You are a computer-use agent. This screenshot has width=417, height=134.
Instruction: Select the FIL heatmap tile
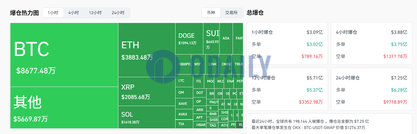[199, 81]
